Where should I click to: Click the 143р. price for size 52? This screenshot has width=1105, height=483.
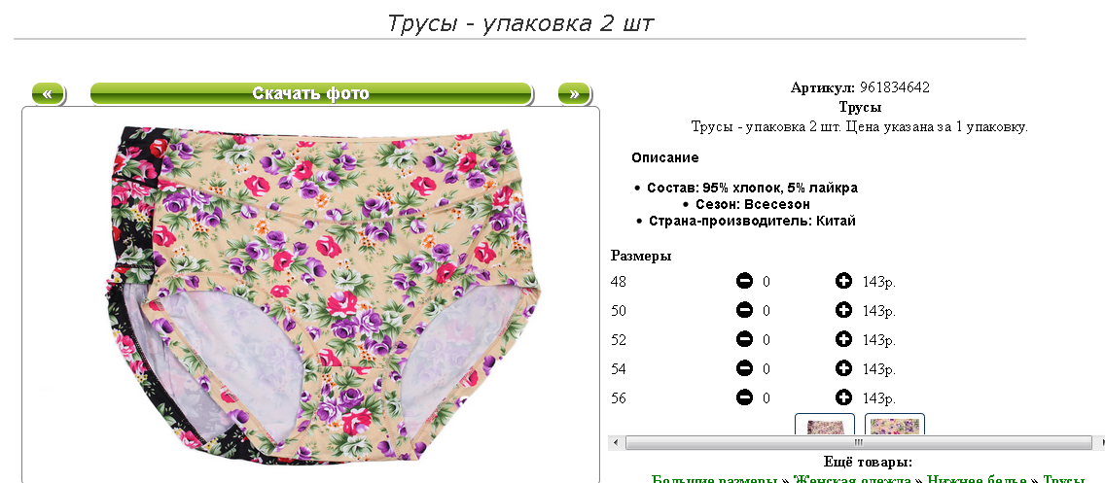(878, 339)
